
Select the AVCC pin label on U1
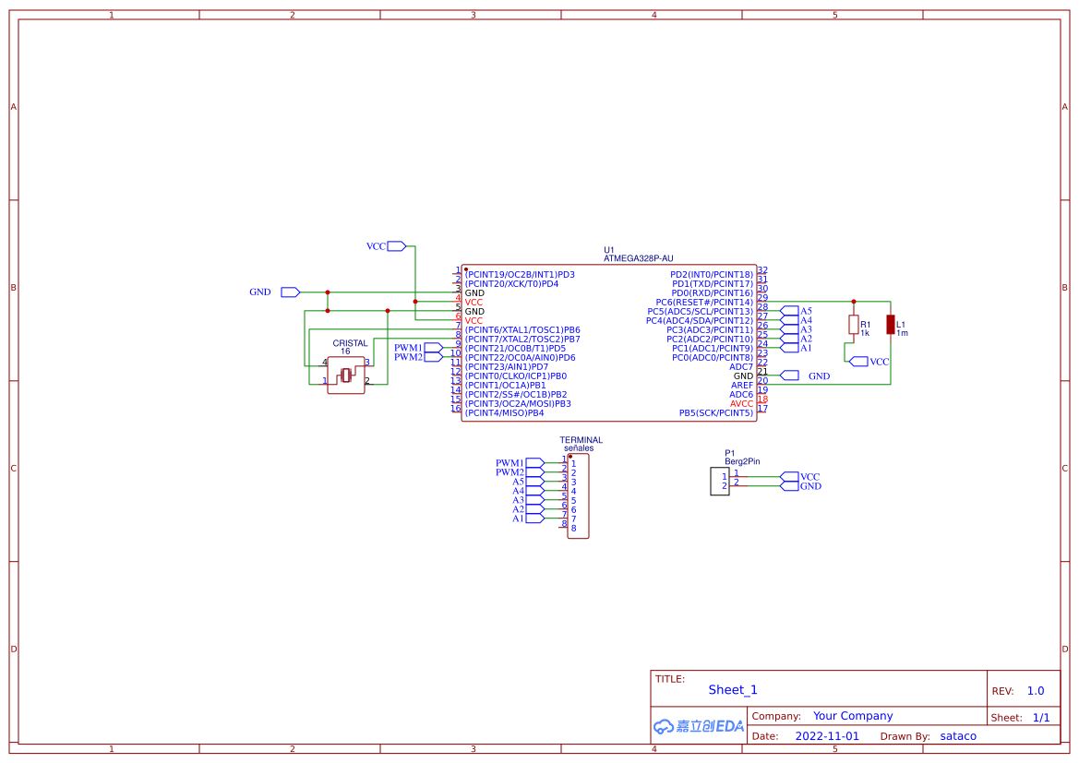click(x=741, y=403)
